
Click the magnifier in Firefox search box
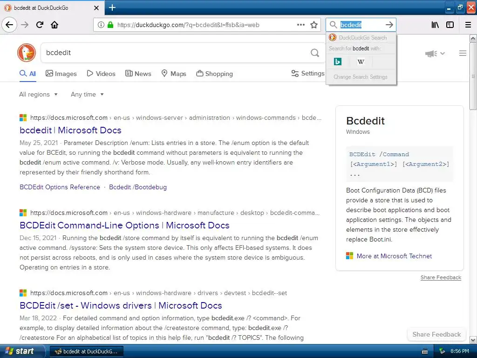pos(334,25)
